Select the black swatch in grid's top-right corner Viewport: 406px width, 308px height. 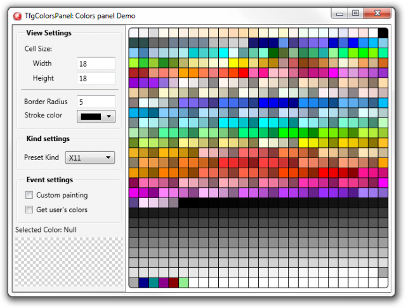pos(383,33)
